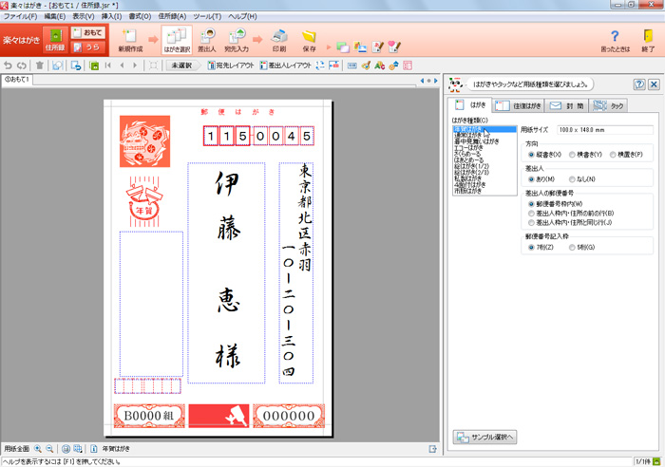Open 差出人 (sender) step icon

coord(206,40)
